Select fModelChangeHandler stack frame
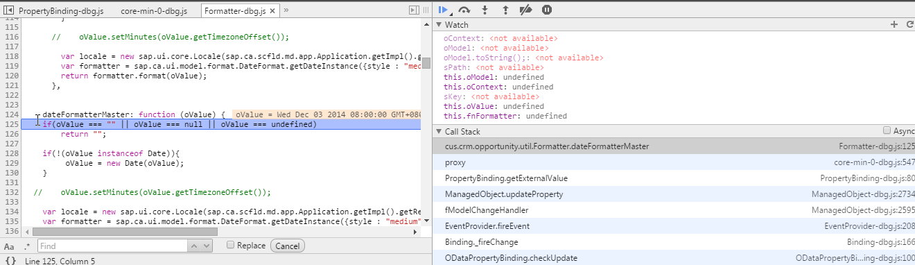This screenshot has height=265, width=915. click(674, 210)
